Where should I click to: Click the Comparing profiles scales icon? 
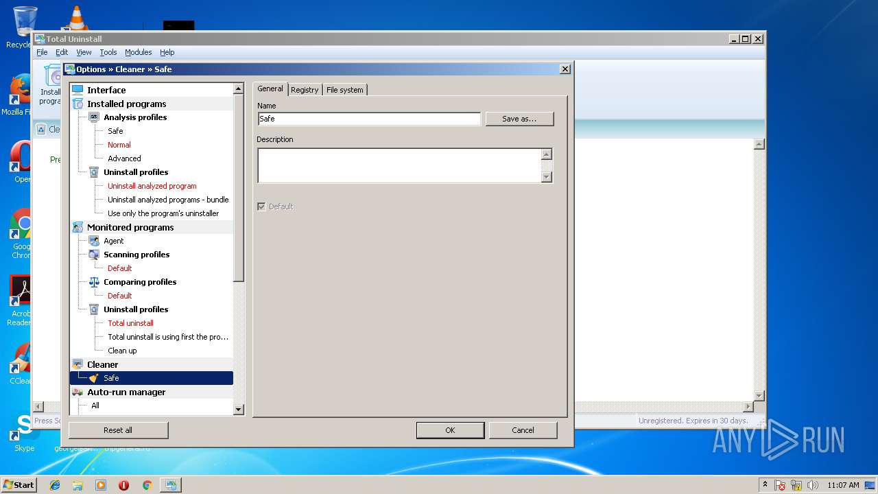tap(94, 282)
